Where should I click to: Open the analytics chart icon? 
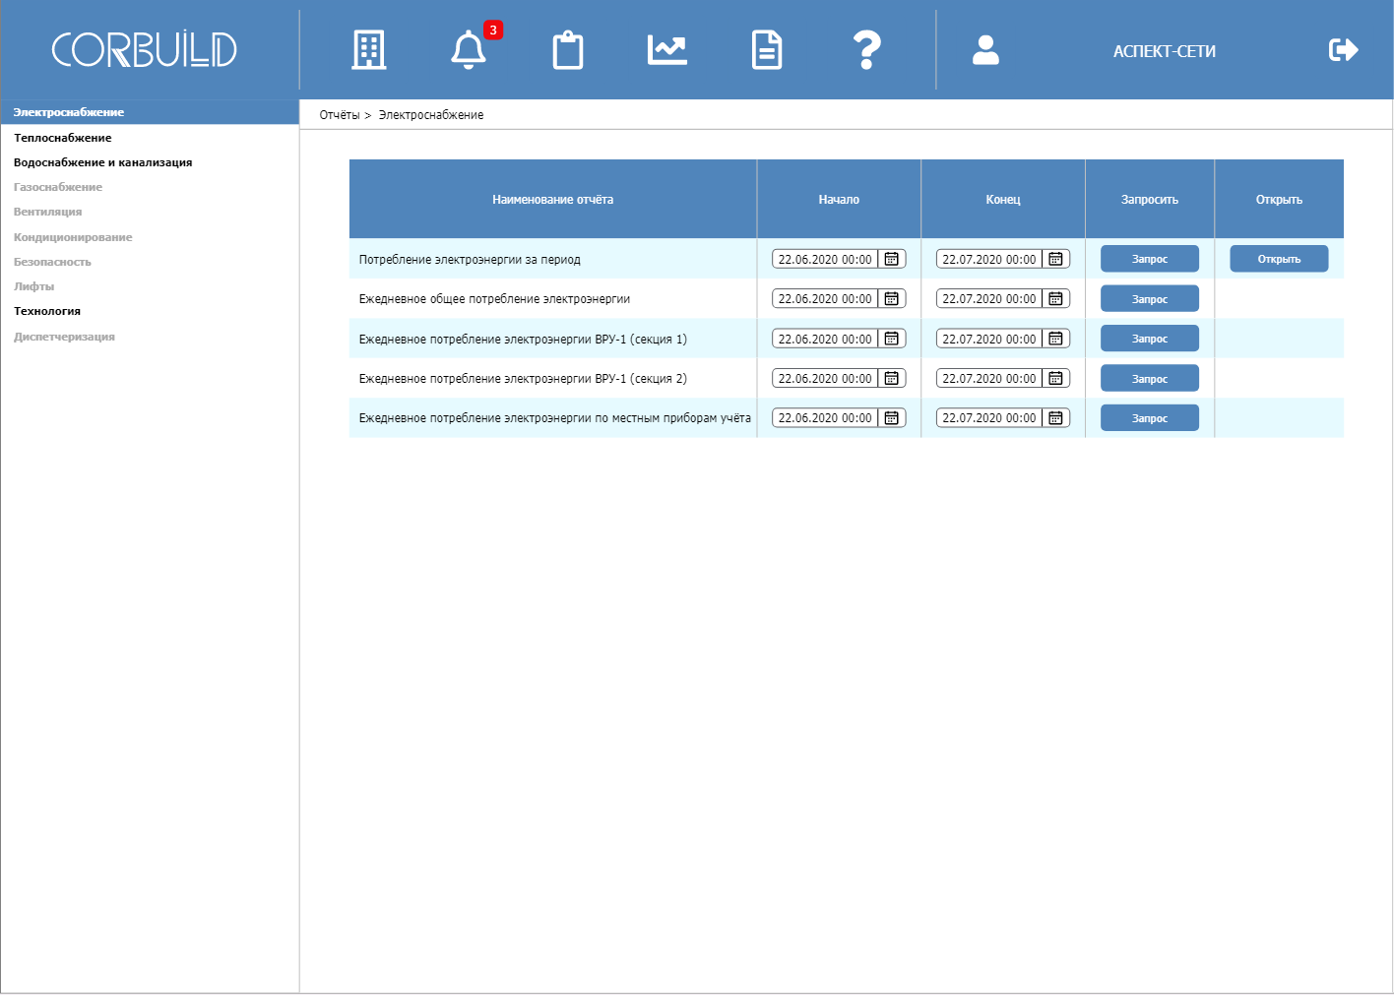pyautogui.click(x=667, y=49)
